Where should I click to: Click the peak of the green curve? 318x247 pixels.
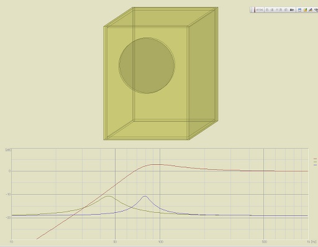[x=109, y=196]
